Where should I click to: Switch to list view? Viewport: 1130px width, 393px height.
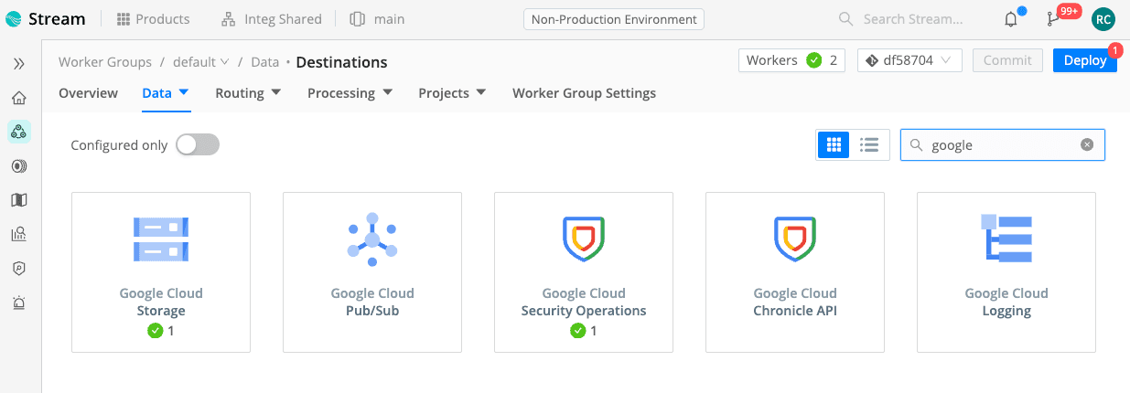[x=869, y=144]
